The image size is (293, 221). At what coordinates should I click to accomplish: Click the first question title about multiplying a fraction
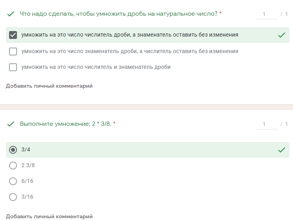point(118,14)
